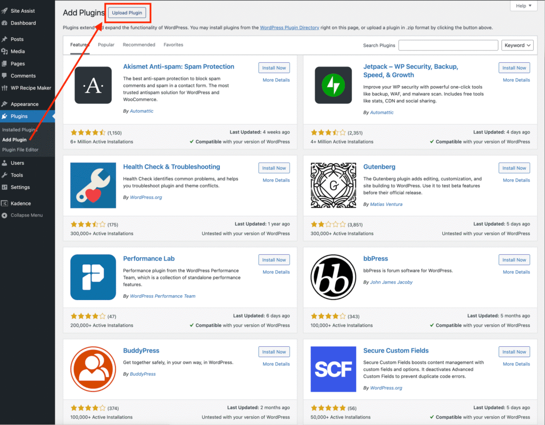Viewport: 545px width, 425px height.
Task: Install the Akismet Anti-spam plugin
Action: tap(274, 68)
